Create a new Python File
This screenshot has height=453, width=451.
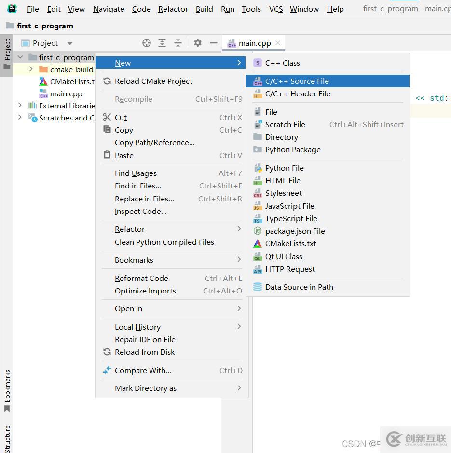tap(328, 168)
